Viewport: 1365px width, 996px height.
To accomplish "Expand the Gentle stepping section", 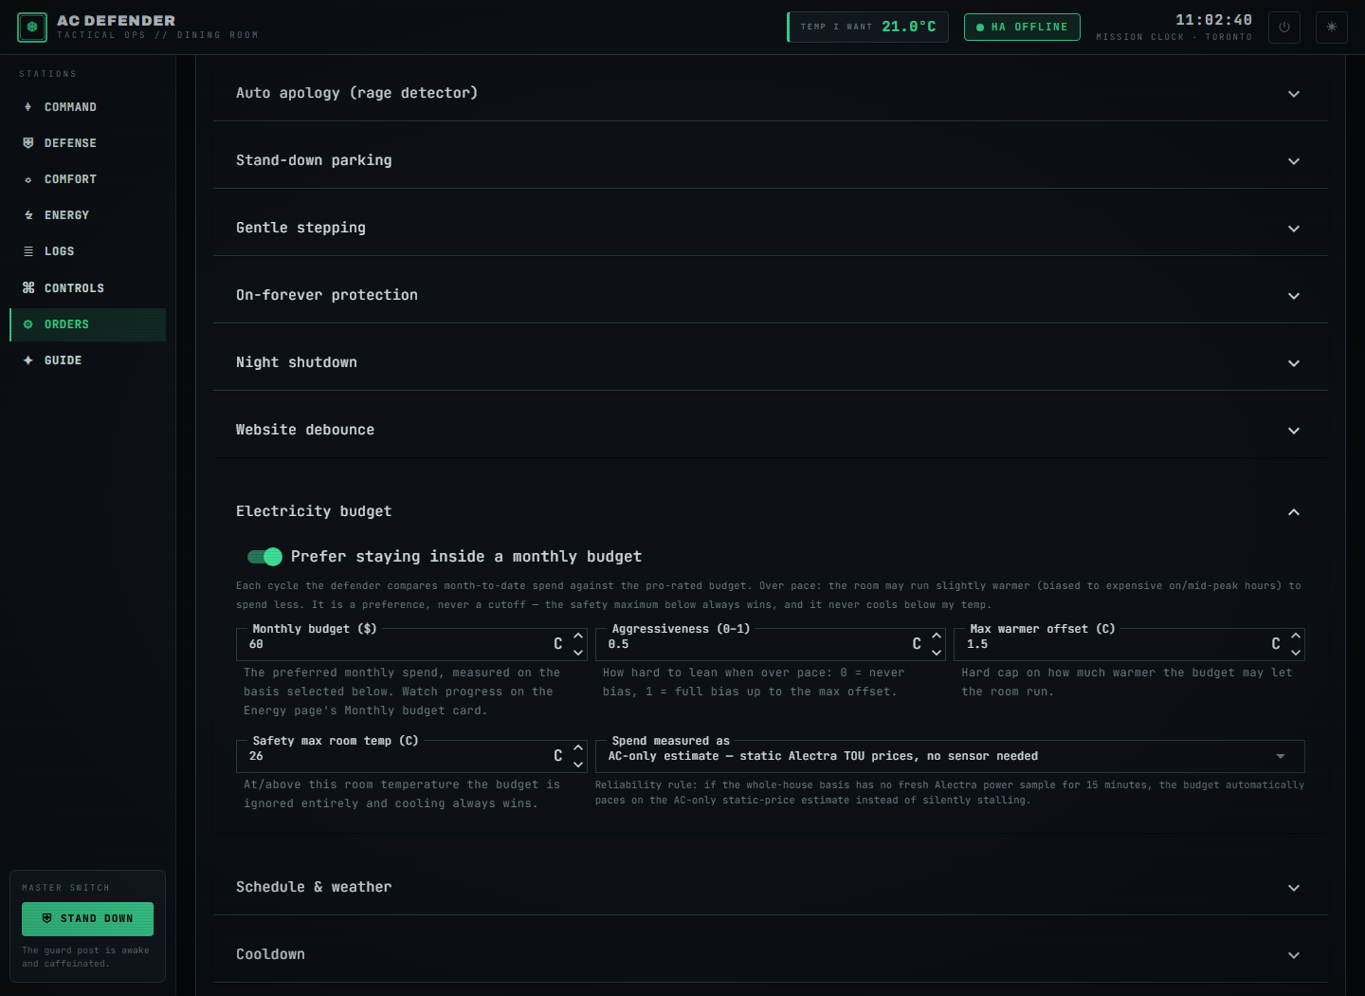I will [x=770, y=228].
